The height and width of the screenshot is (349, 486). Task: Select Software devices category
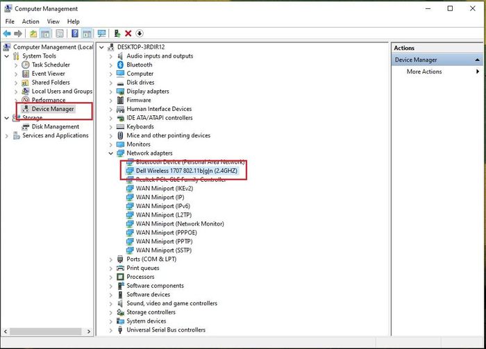(148, 294)
